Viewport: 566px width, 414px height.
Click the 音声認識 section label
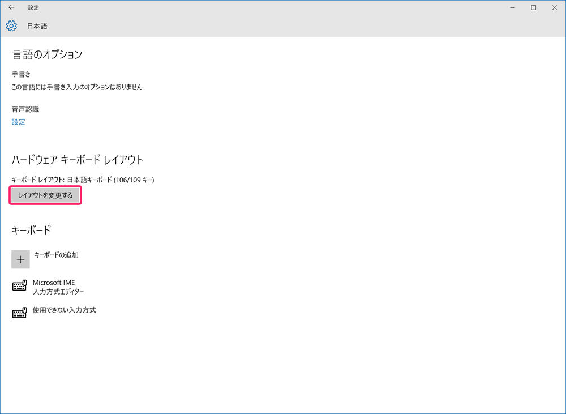coord(25,109)
